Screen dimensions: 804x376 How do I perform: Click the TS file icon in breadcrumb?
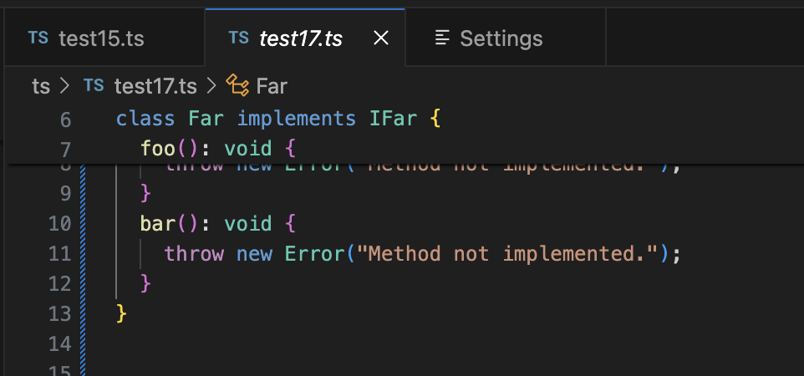94,85
